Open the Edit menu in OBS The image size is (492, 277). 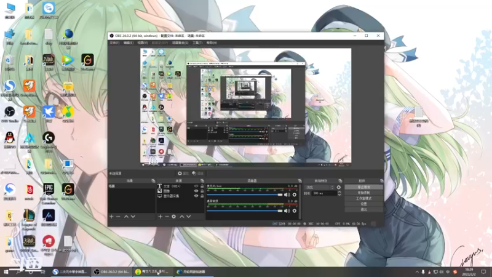[x=129, y=42]
